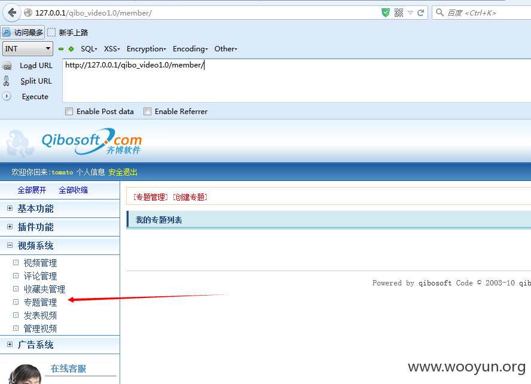Click Execute button

[x=35, y=96]
